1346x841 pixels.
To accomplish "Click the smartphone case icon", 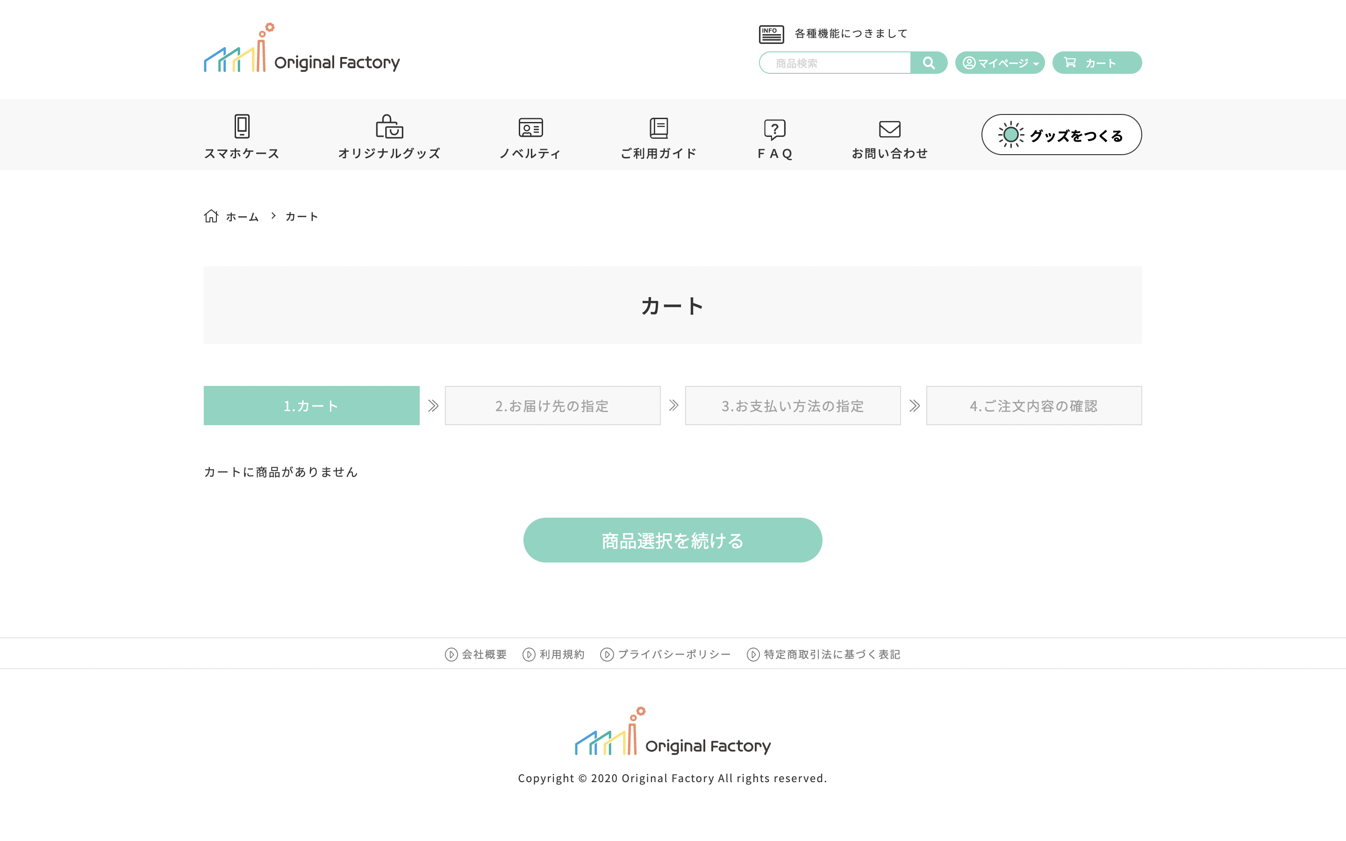I will point(241,126).
